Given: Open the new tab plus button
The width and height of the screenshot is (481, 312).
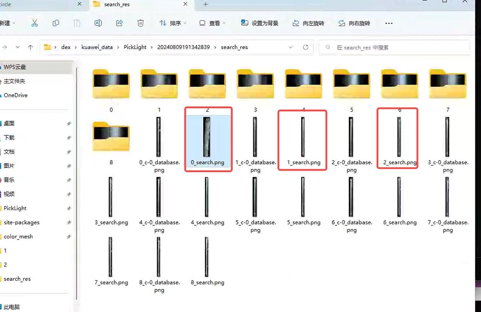Looking at the screenshot, I should 206,5.
